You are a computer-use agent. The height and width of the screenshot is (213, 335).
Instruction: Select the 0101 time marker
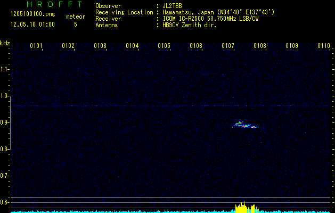tap(36, 46)
